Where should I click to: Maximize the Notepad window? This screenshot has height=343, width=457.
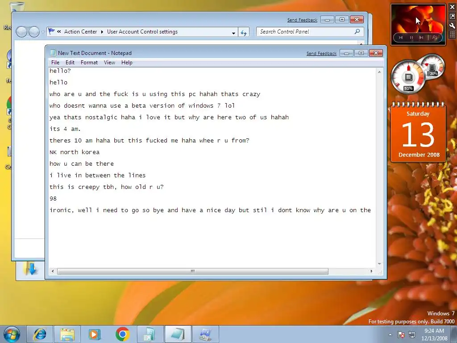click(361, 53)
